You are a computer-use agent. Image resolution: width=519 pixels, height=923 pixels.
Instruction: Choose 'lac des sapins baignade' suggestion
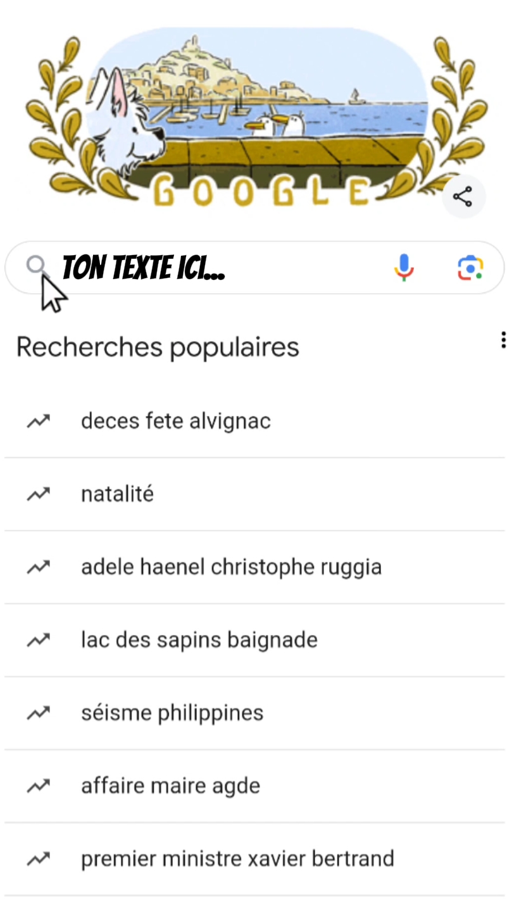coord(199,640)
